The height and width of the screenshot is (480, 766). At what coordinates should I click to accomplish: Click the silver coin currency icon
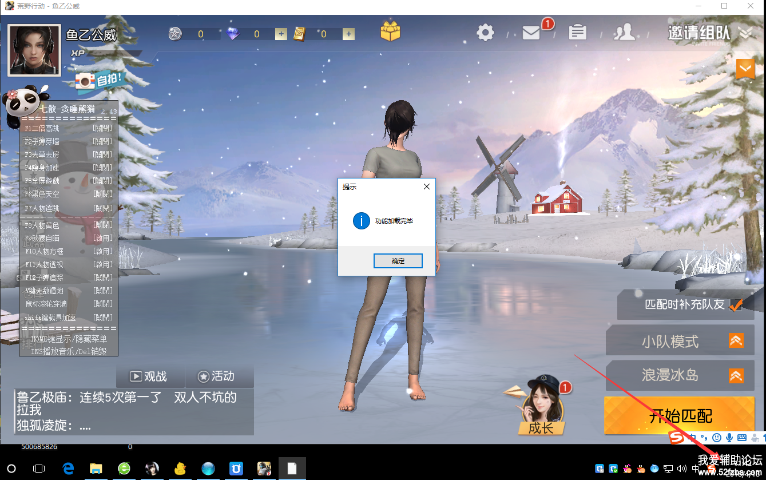click(x=175, y=34)
